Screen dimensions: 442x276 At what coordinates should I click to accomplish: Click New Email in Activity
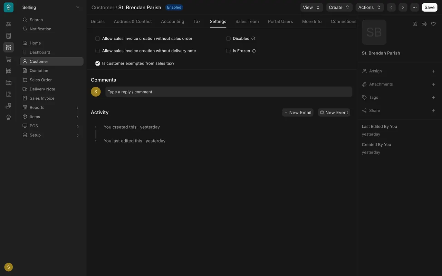tap(298, 112)
